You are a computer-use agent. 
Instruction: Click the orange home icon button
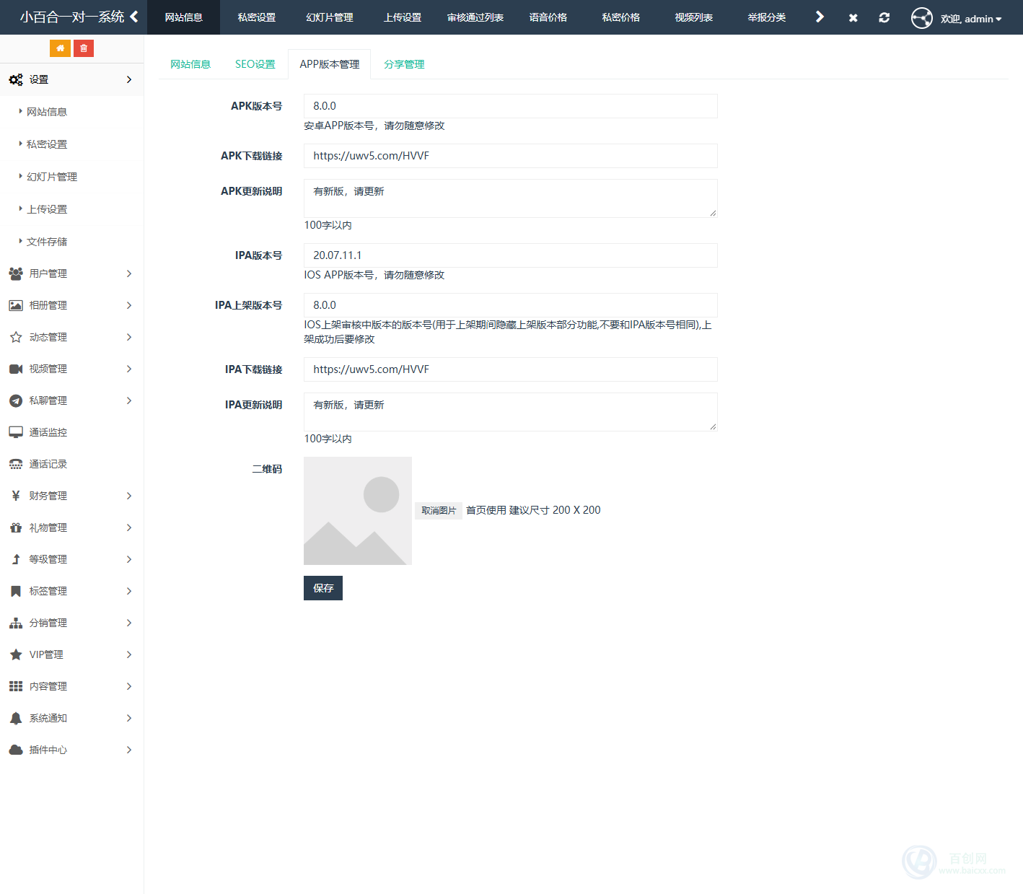pyautogui.click(x=60, y=48)
